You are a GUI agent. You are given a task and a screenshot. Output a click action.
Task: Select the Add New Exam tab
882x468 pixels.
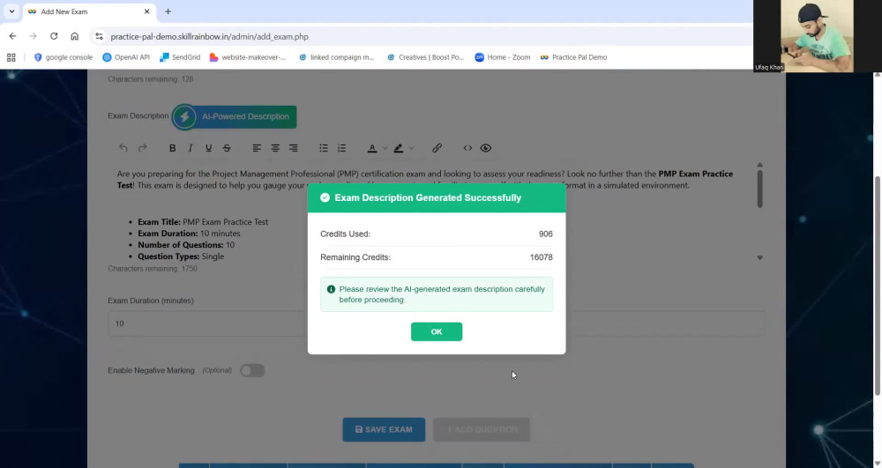click(x=89, y=11)
